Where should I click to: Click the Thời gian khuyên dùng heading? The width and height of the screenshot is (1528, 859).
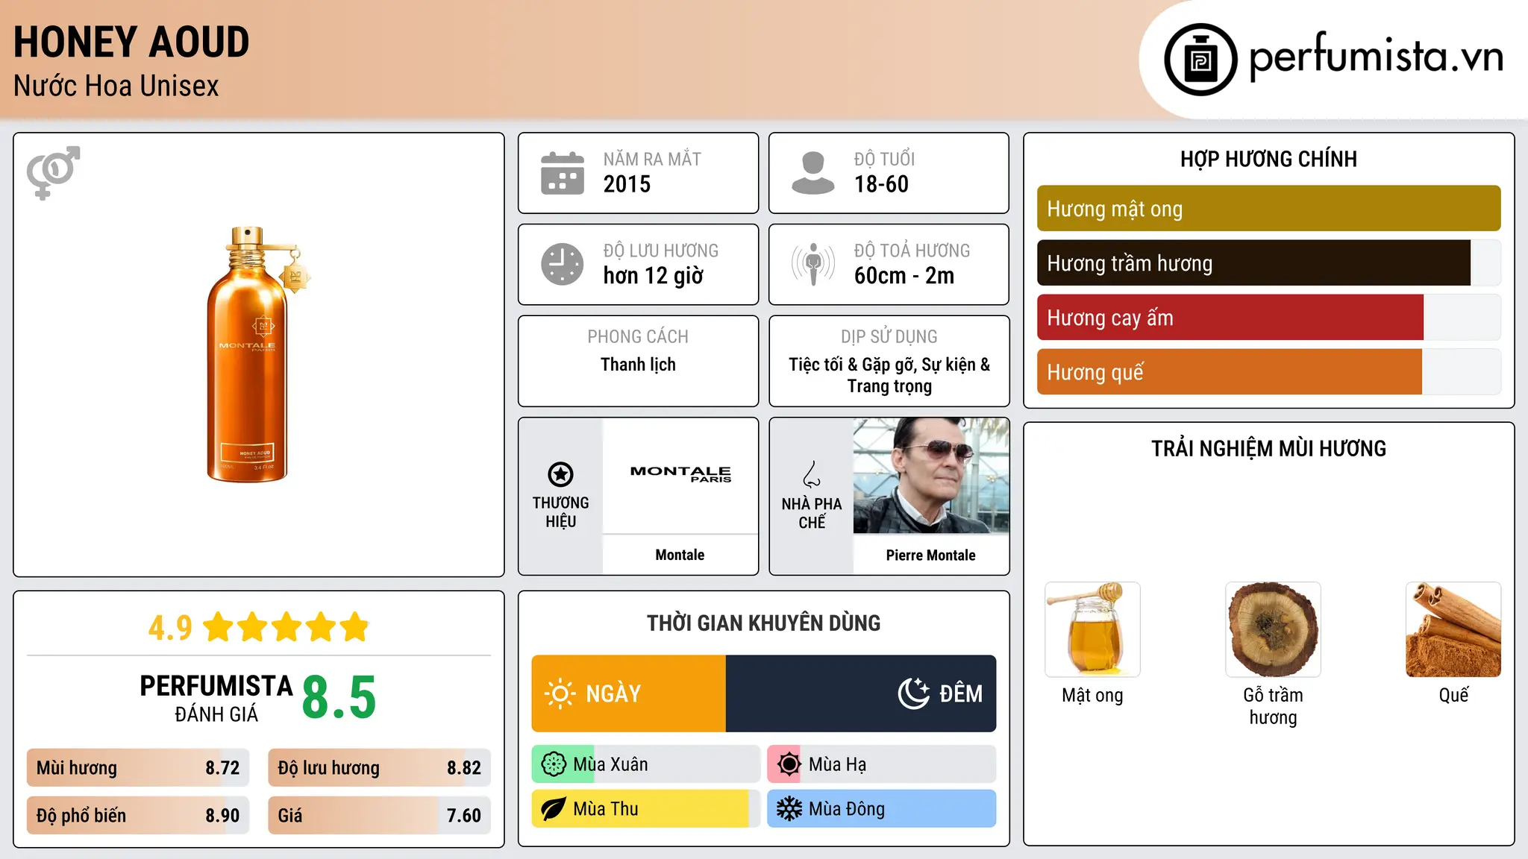[763, 623]
